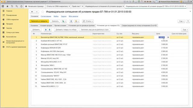This screenshot has height=108, width=193.
Task: Go back with the left arrow button
Action: (32, 12)
